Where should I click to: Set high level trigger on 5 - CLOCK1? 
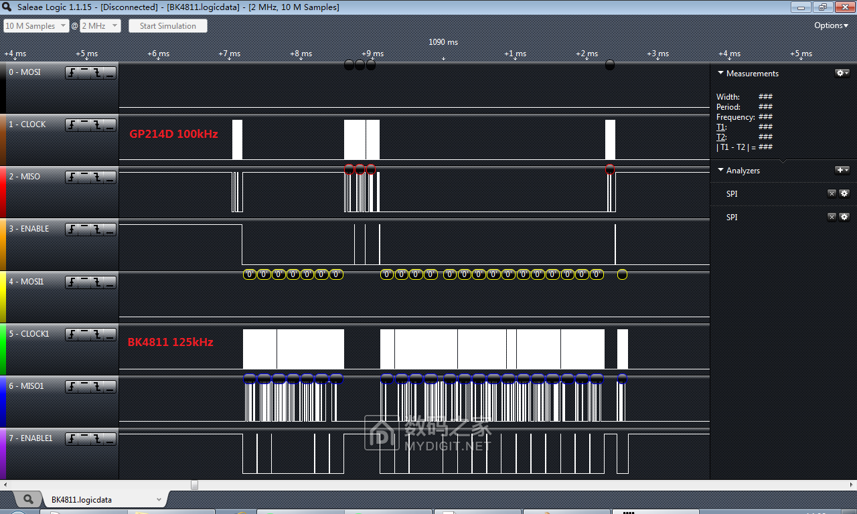(84, 335)
